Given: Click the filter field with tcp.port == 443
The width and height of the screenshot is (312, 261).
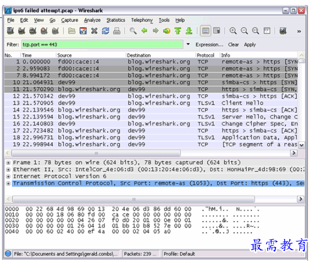Looking at the screenshot, I should click(x=102, y=44).
